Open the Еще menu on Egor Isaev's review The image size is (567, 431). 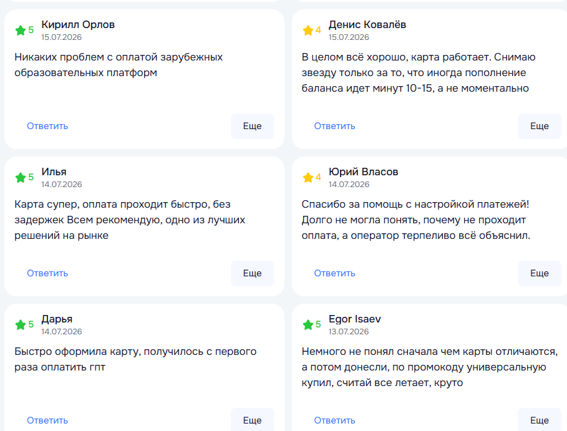(x=540, y=419)
